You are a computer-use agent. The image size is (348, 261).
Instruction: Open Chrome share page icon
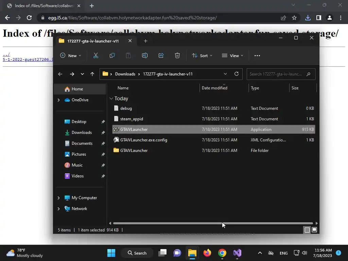(x=283, y=18)
